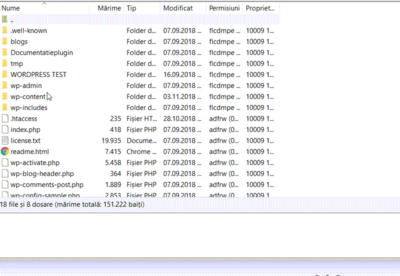Select the wp-comments-post.php file entry

47,184
